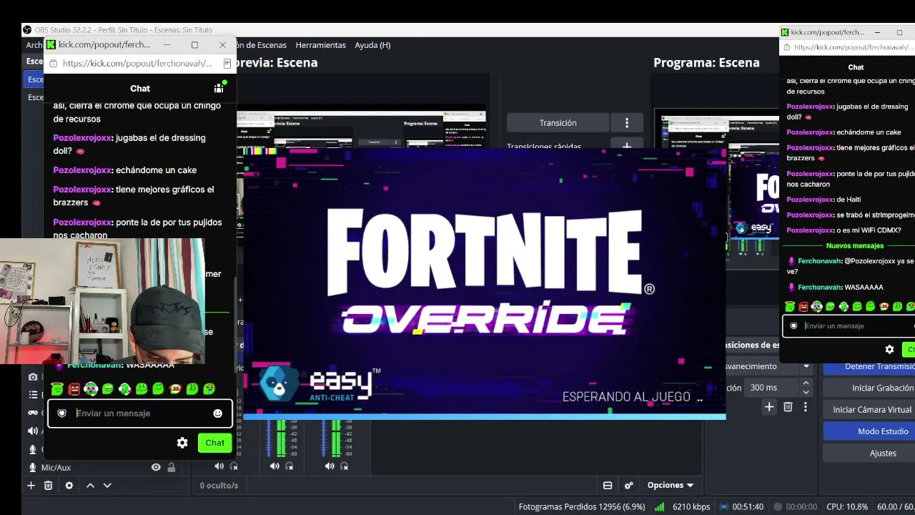
Task: Open chat settings gear in left Kick popout
Action: click(182, 443)
